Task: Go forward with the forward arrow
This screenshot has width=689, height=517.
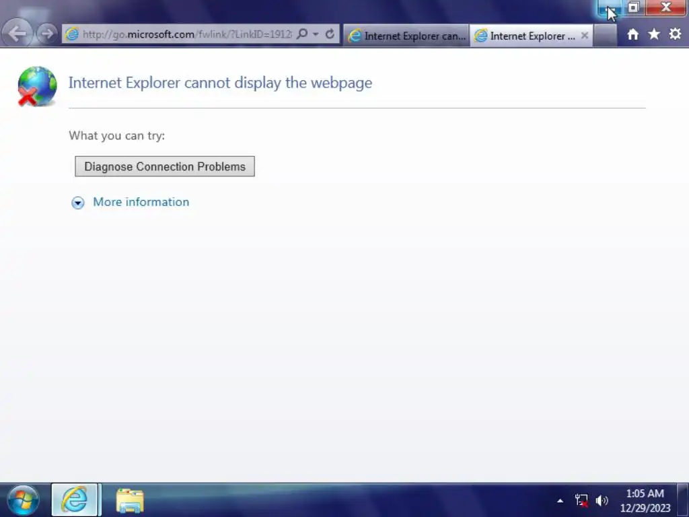Action: (46, 34)
